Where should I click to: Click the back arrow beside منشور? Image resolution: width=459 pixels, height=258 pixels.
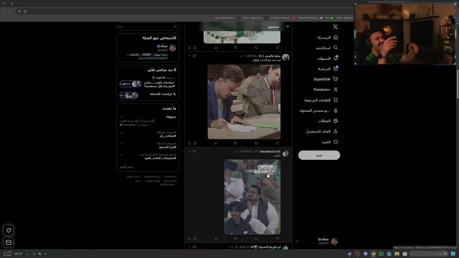pos(287,27)
